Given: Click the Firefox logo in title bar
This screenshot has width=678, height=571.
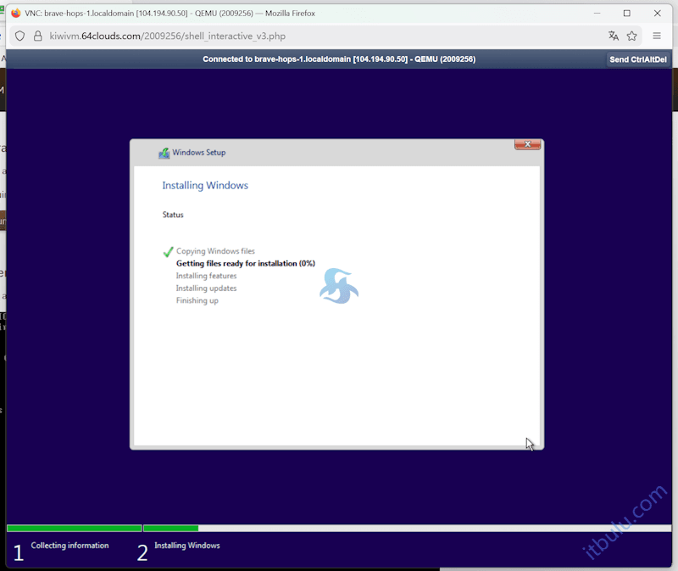Looking at the screenshot, I should 15,14.
